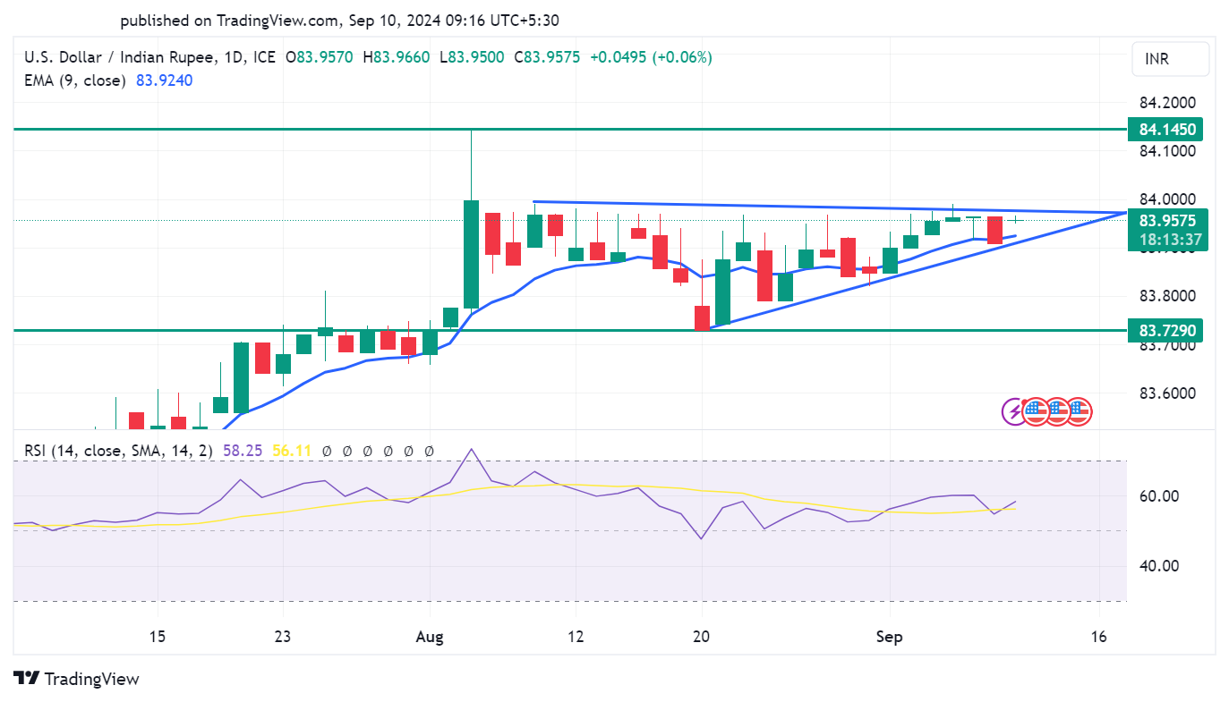Select the EMA (9, close) indicator legend
The width and height of the screenshot is (1229, 702).
pos(73,80)
